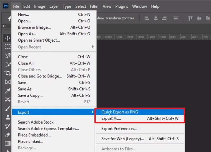Open the View menu

tap(107, 6)
